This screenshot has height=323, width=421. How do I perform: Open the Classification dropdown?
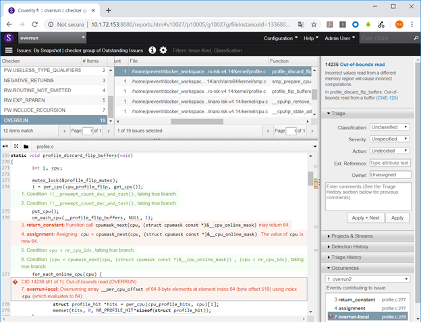click(x=389, y=127)
